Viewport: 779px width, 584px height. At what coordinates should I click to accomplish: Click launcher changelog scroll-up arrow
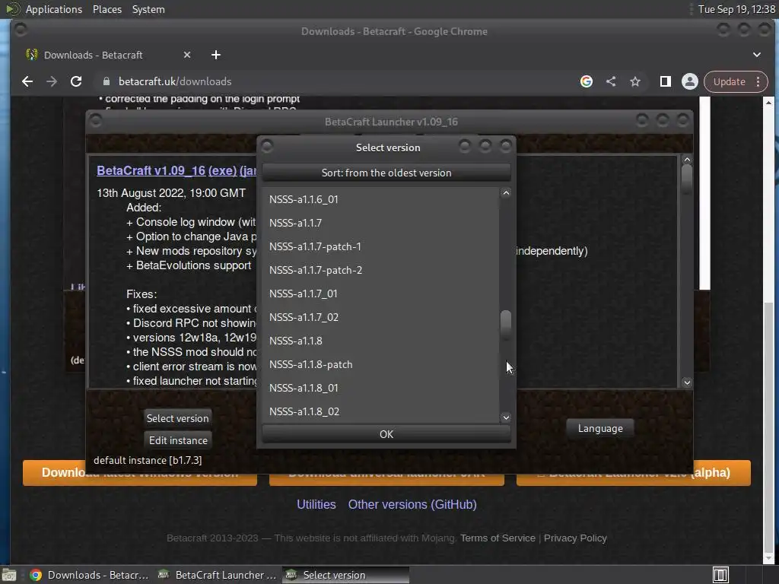pyautogui.click(x=687, y=160)
